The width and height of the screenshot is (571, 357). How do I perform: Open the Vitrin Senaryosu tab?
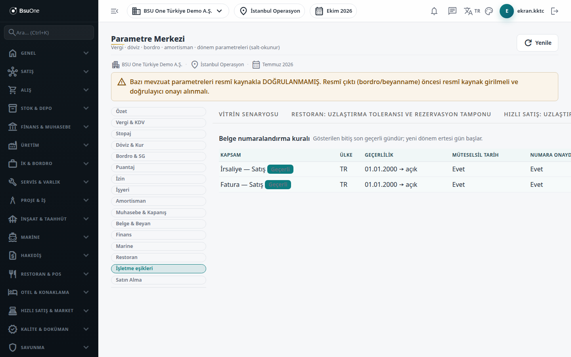[x=249, y=114]
